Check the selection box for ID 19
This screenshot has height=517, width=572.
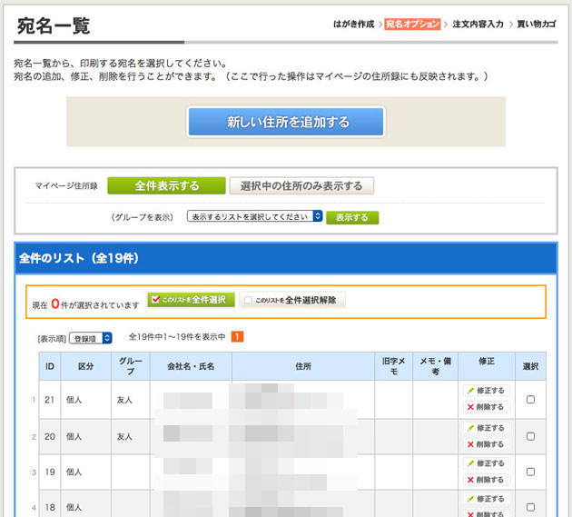coord(530,472)
